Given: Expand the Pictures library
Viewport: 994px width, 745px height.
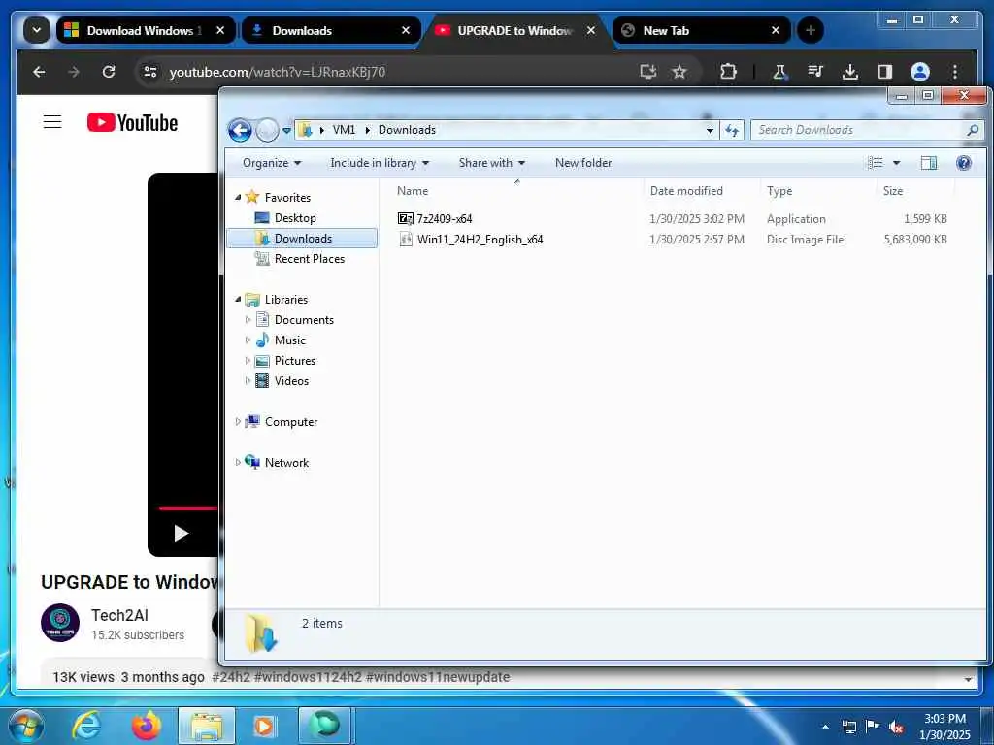Looking at the screenshot, I should click(x=248, y=361).
